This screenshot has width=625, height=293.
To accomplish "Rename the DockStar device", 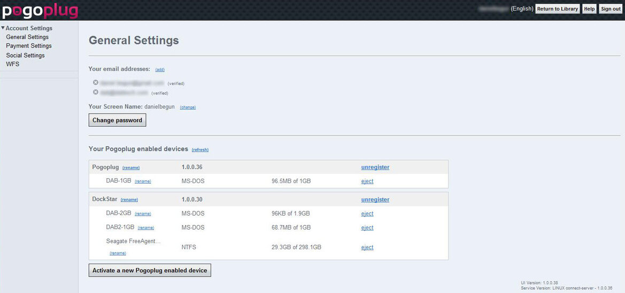I will pos(129,200).
